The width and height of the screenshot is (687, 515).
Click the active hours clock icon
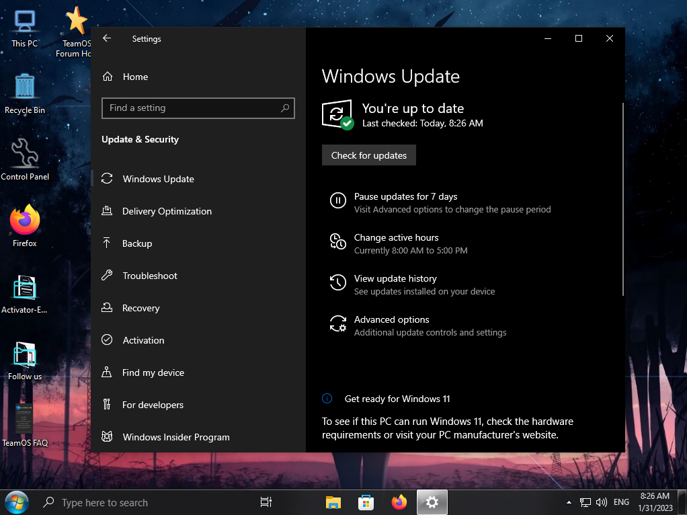point(338,241)
